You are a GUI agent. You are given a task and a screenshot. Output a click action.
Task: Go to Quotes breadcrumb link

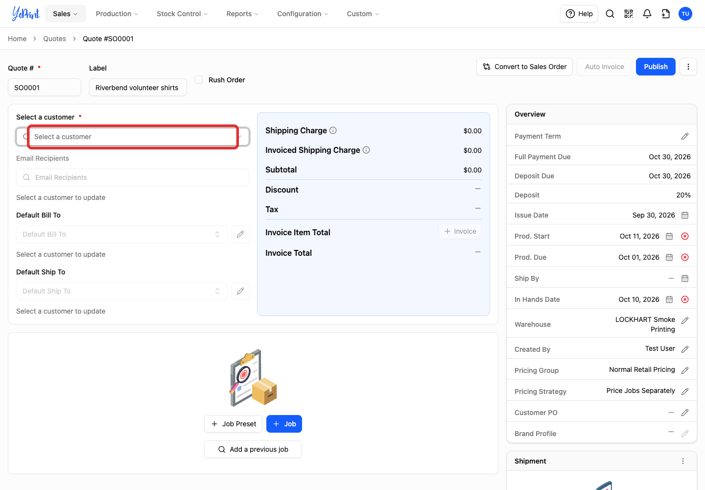pyautogui.click(x=54, y=39)
